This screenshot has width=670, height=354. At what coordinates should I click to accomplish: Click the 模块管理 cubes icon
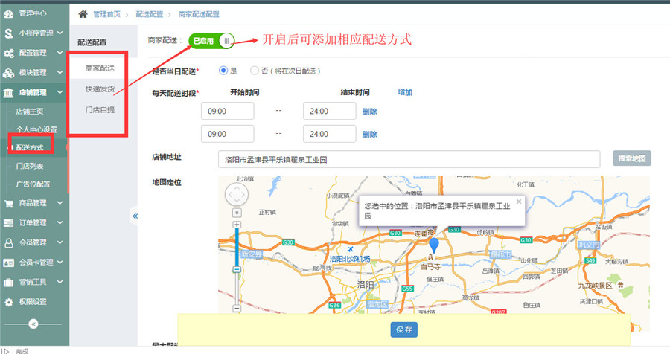coord(8,73)
